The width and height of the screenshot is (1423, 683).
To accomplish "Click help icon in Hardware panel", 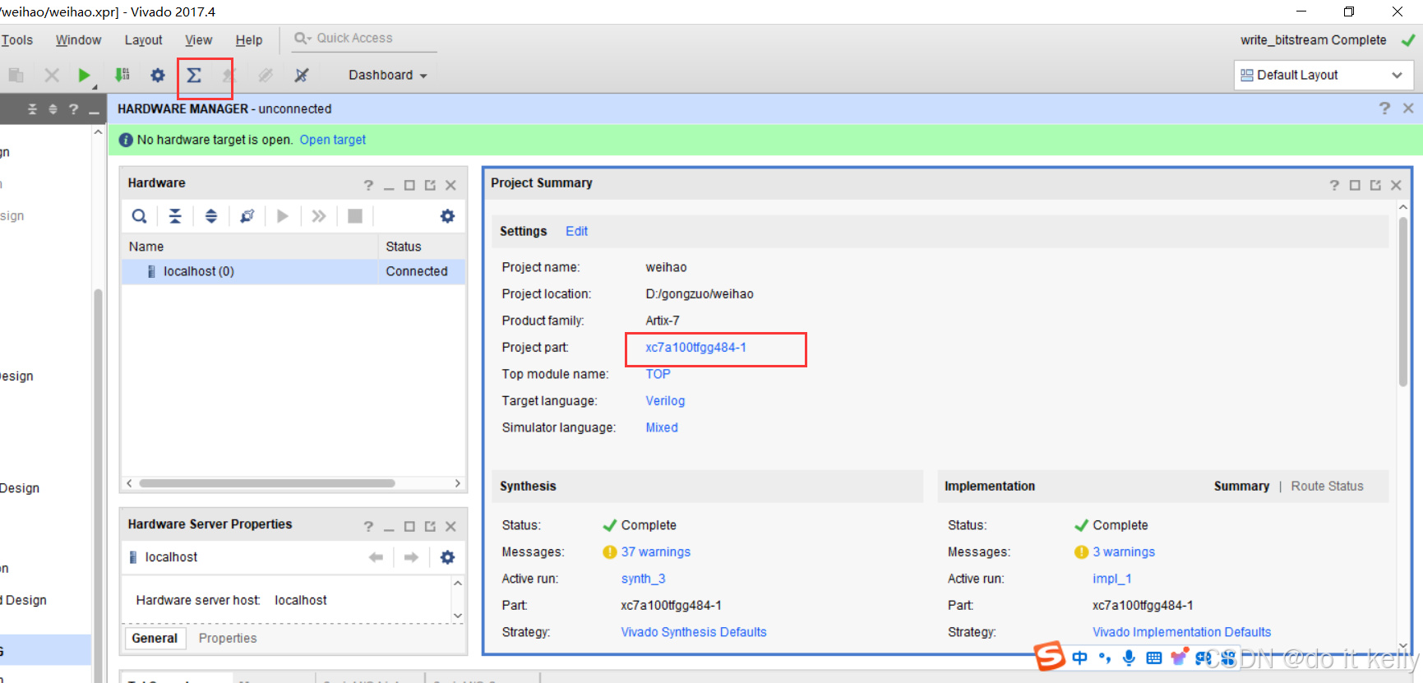I will (x=368, y=185).
